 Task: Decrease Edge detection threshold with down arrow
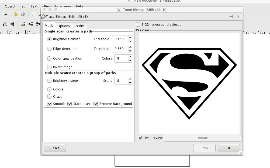[130, 51]
